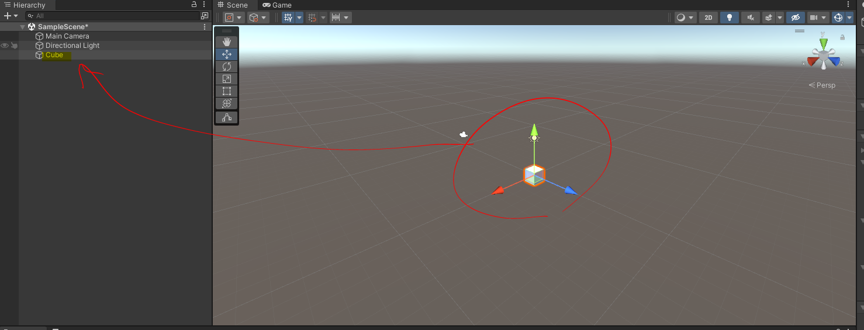Screen dimensions: 864x330
Task: Open the grid snapping dropdown arrow
Action: 323,18
